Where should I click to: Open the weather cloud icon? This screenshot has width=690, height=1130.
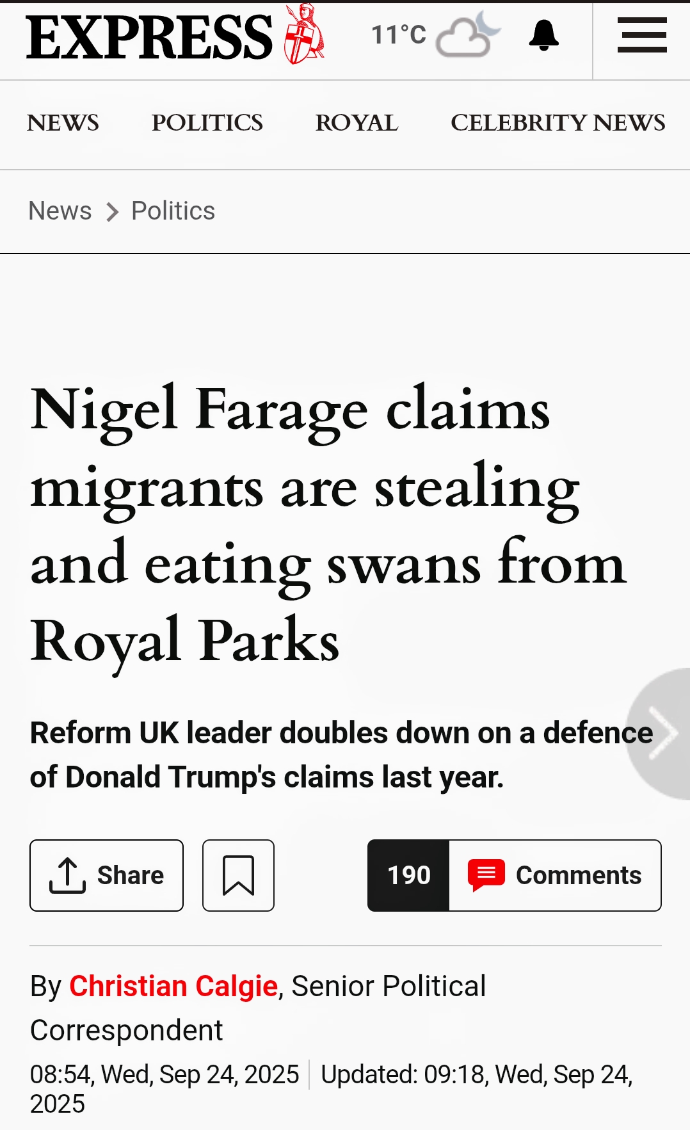click(467, 35)
